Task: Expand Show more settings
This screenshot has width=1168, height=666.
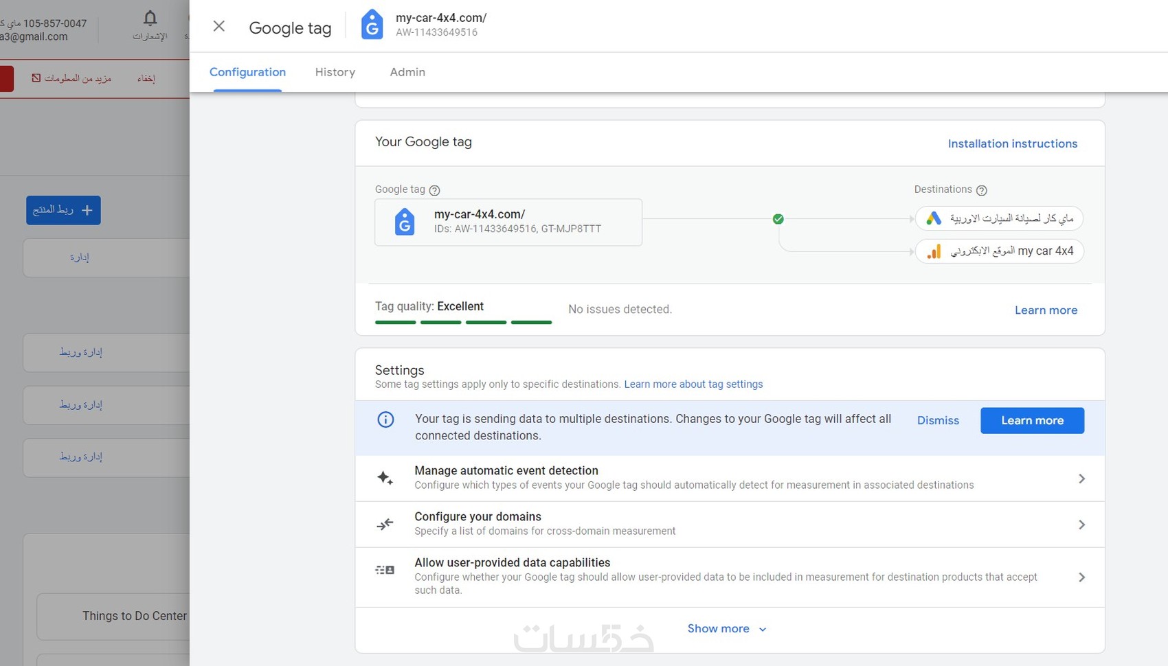Action: coord(727,629)
